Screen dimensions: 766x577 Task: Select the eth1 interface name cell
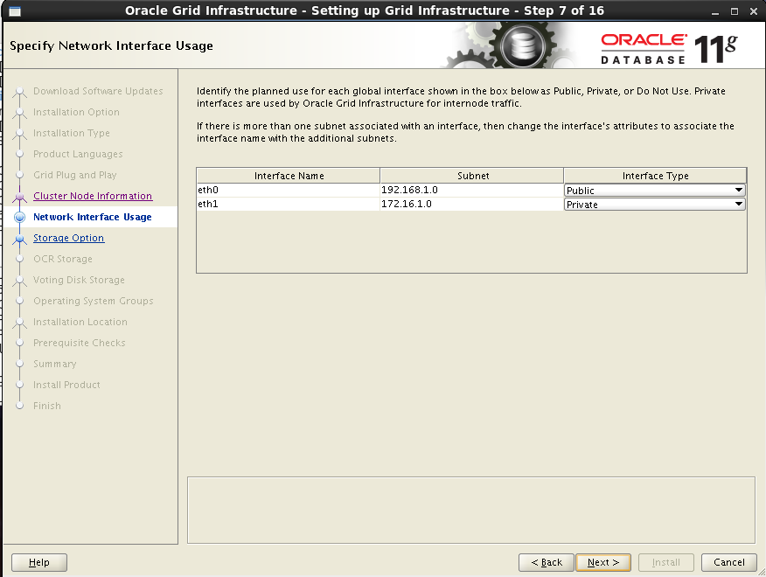(x=289, y=204)
